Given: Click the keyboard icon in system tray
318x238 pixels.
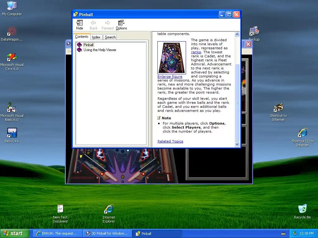Looking at the screenshot, I should point(283,234).
